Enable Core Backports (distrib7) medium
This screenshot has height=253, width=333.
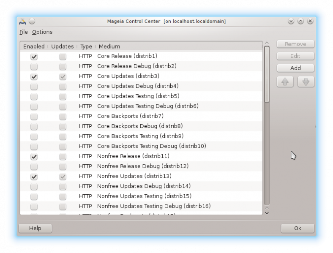click(34, 116)
